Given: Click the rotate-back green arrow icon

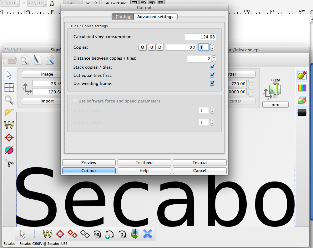Looking at the screenshot, I should point(109,235).
